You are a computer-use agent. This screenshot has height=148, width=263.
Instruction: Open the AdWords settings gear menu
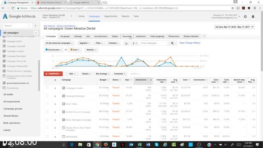(x=245, y=16)
